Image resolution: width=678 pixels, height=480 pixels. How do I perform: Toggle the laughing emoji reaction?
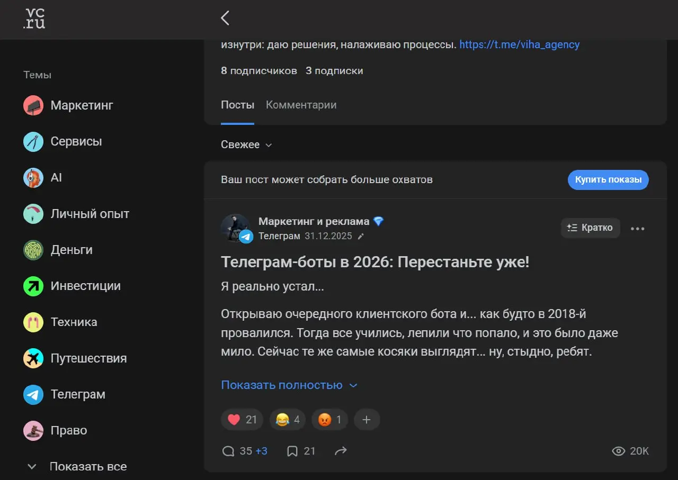287,419
